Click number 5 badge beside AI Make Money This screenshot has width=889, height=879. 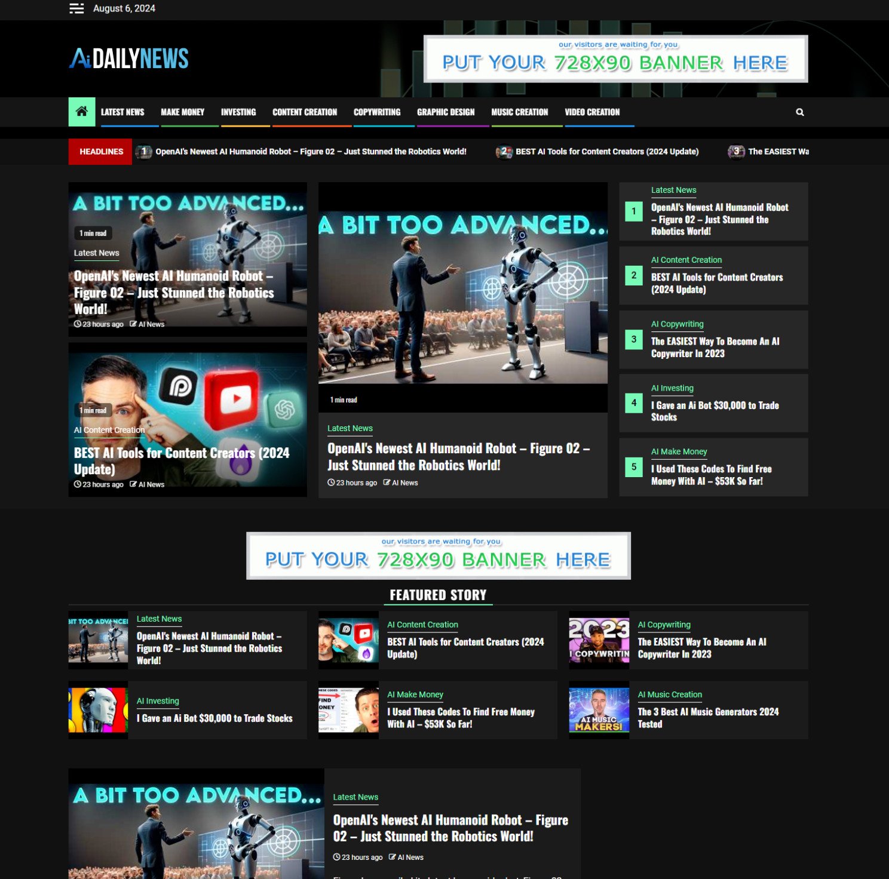pos(633,467)
